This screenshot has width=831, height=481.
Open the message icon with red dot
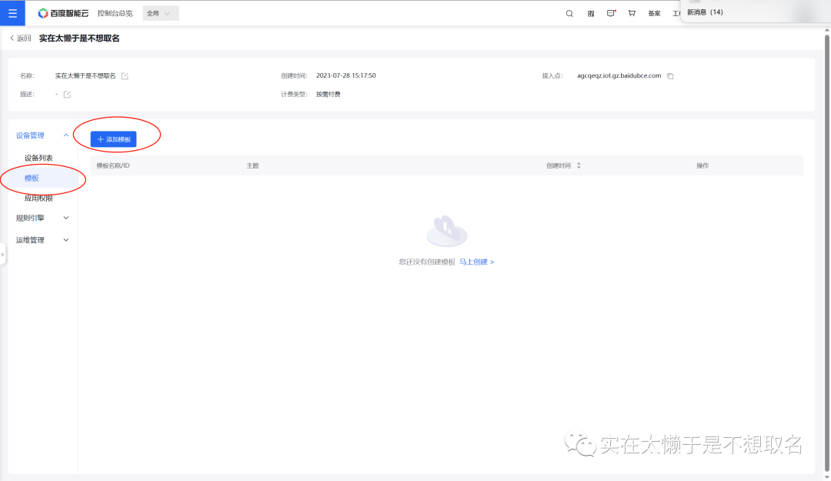coord(611,13)
